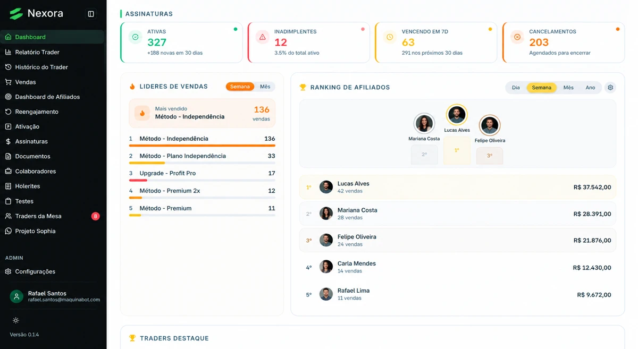638x349 pixels.
Task: Click the Upgrade - Profit Pro red progress bar
Action: [138, 180]
